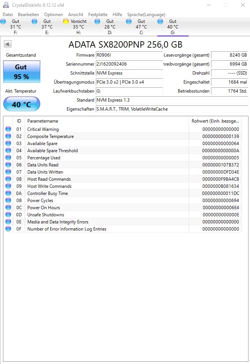Screen dimensions: 250x364
Task: Click the ADATA SX8200PNP 256,0 GB title
Action: click(125, 44)
